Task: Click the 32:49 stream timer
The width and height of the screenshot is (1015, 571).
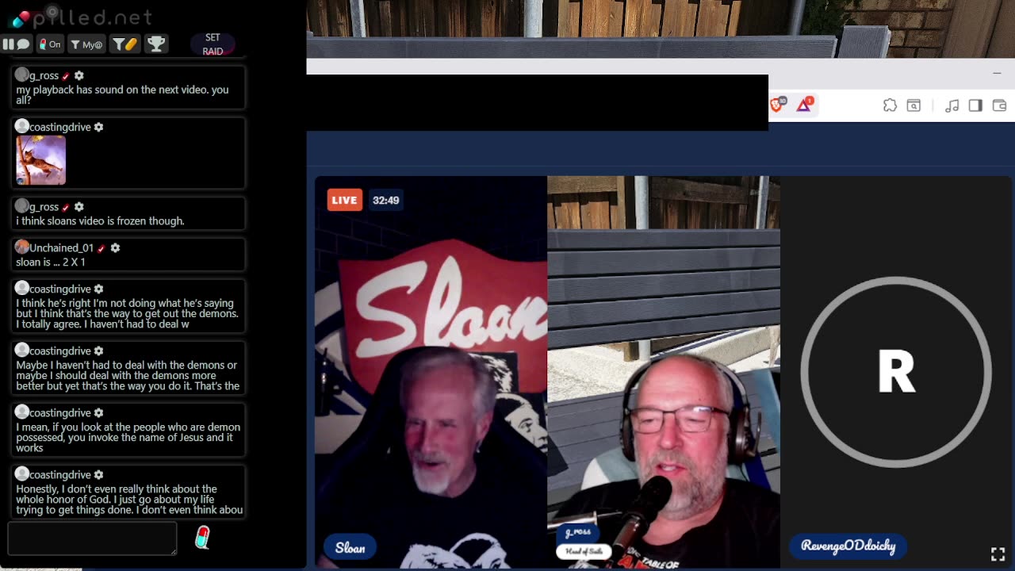Action: click(386, 200)
